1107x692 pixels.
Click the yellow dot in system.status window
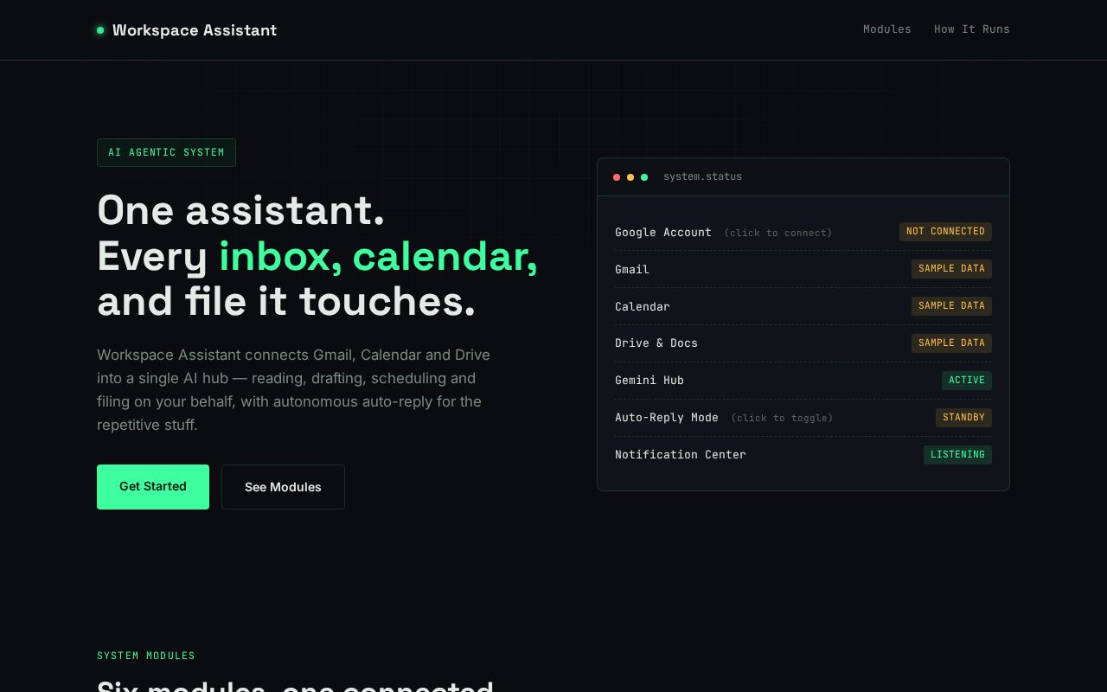[630, 177]
